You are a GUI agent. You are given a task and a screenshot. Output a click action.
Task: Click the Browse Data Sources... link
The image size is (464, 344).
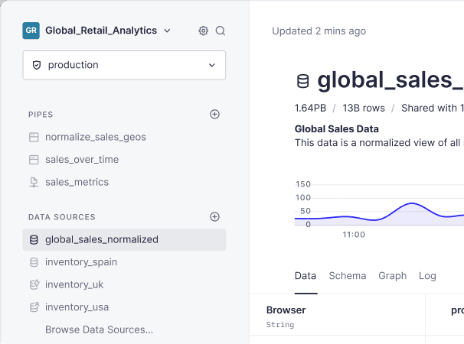pos(99,329)
